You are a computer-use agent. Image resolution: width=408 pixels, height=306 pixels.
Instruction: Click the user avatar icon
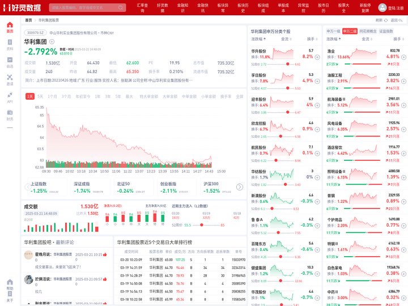[382, 7]
